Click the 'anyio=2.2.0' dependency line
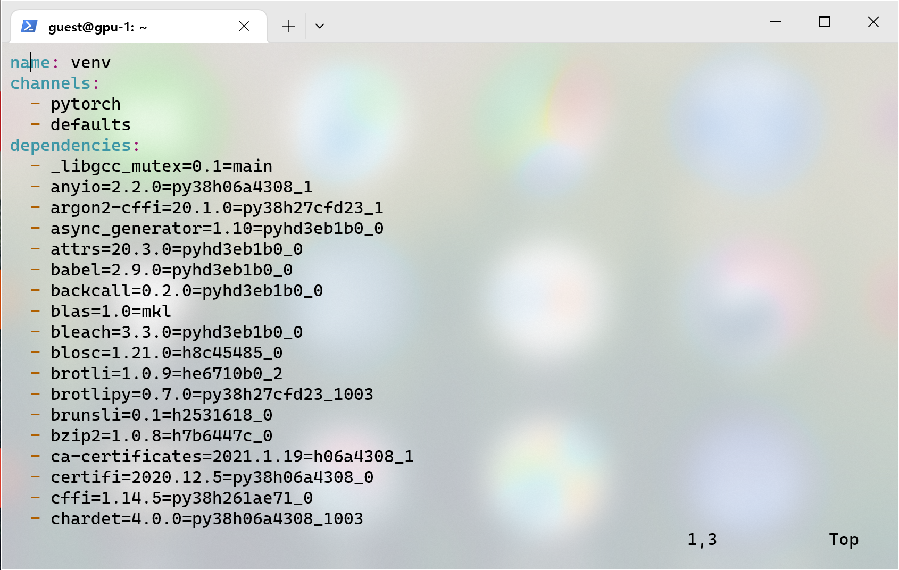The height and width of the screenshot is (570, 899). pos(182,187)
